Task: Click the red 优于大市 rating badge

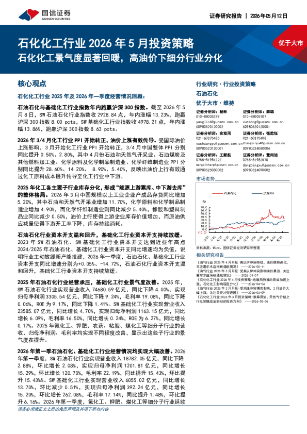Action: click(x=290, y=43)
